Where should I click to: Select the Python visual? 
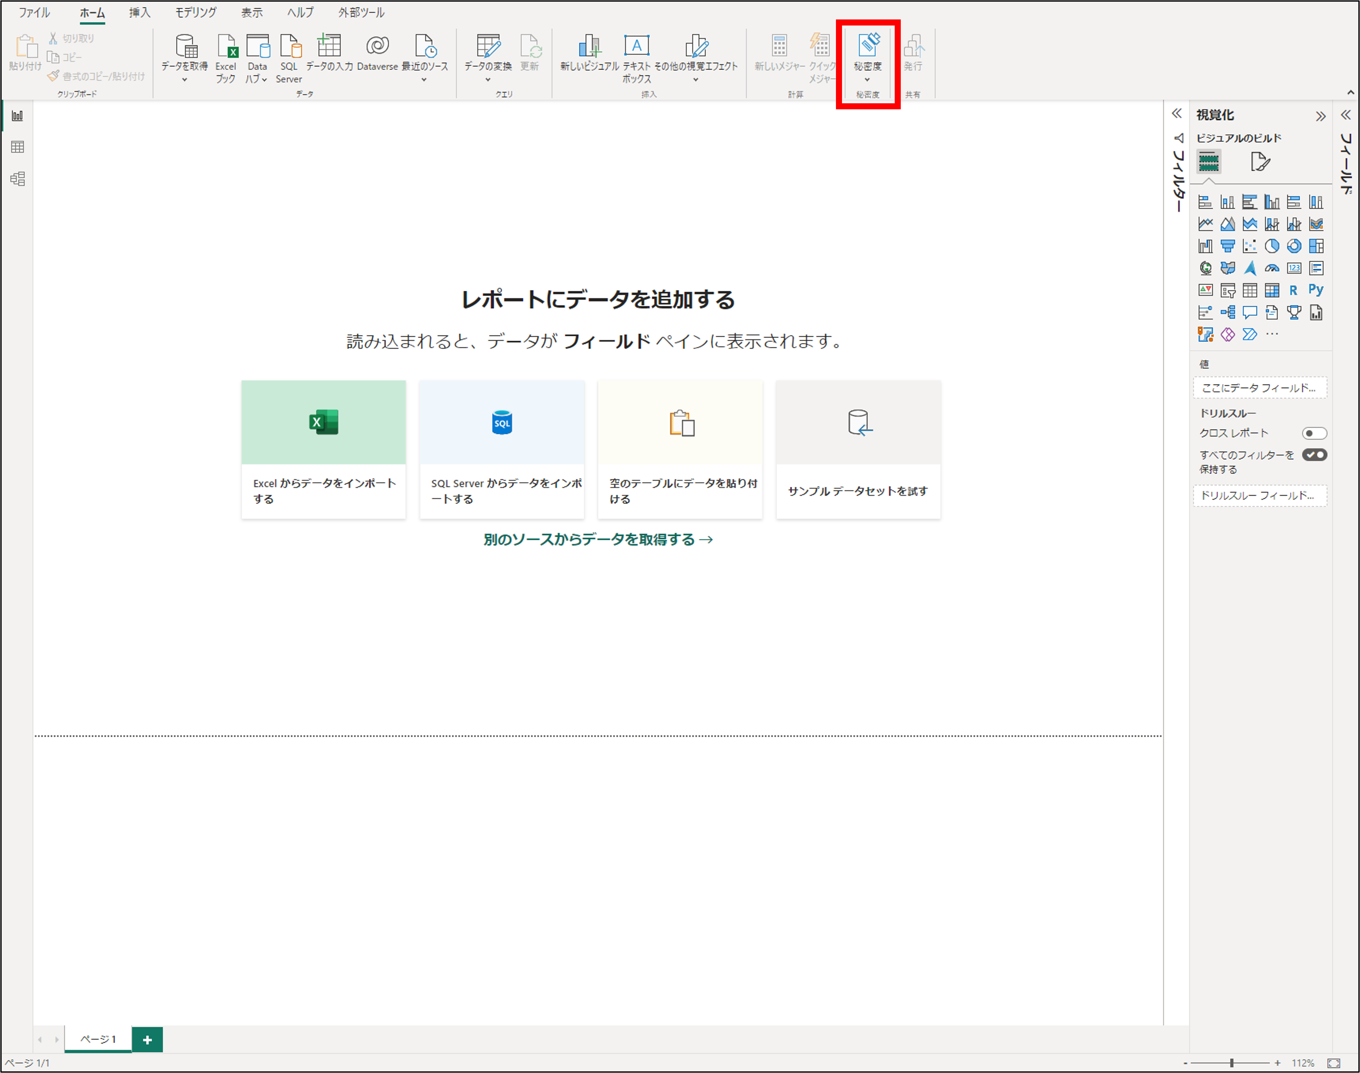click(x=1316, y=291)
